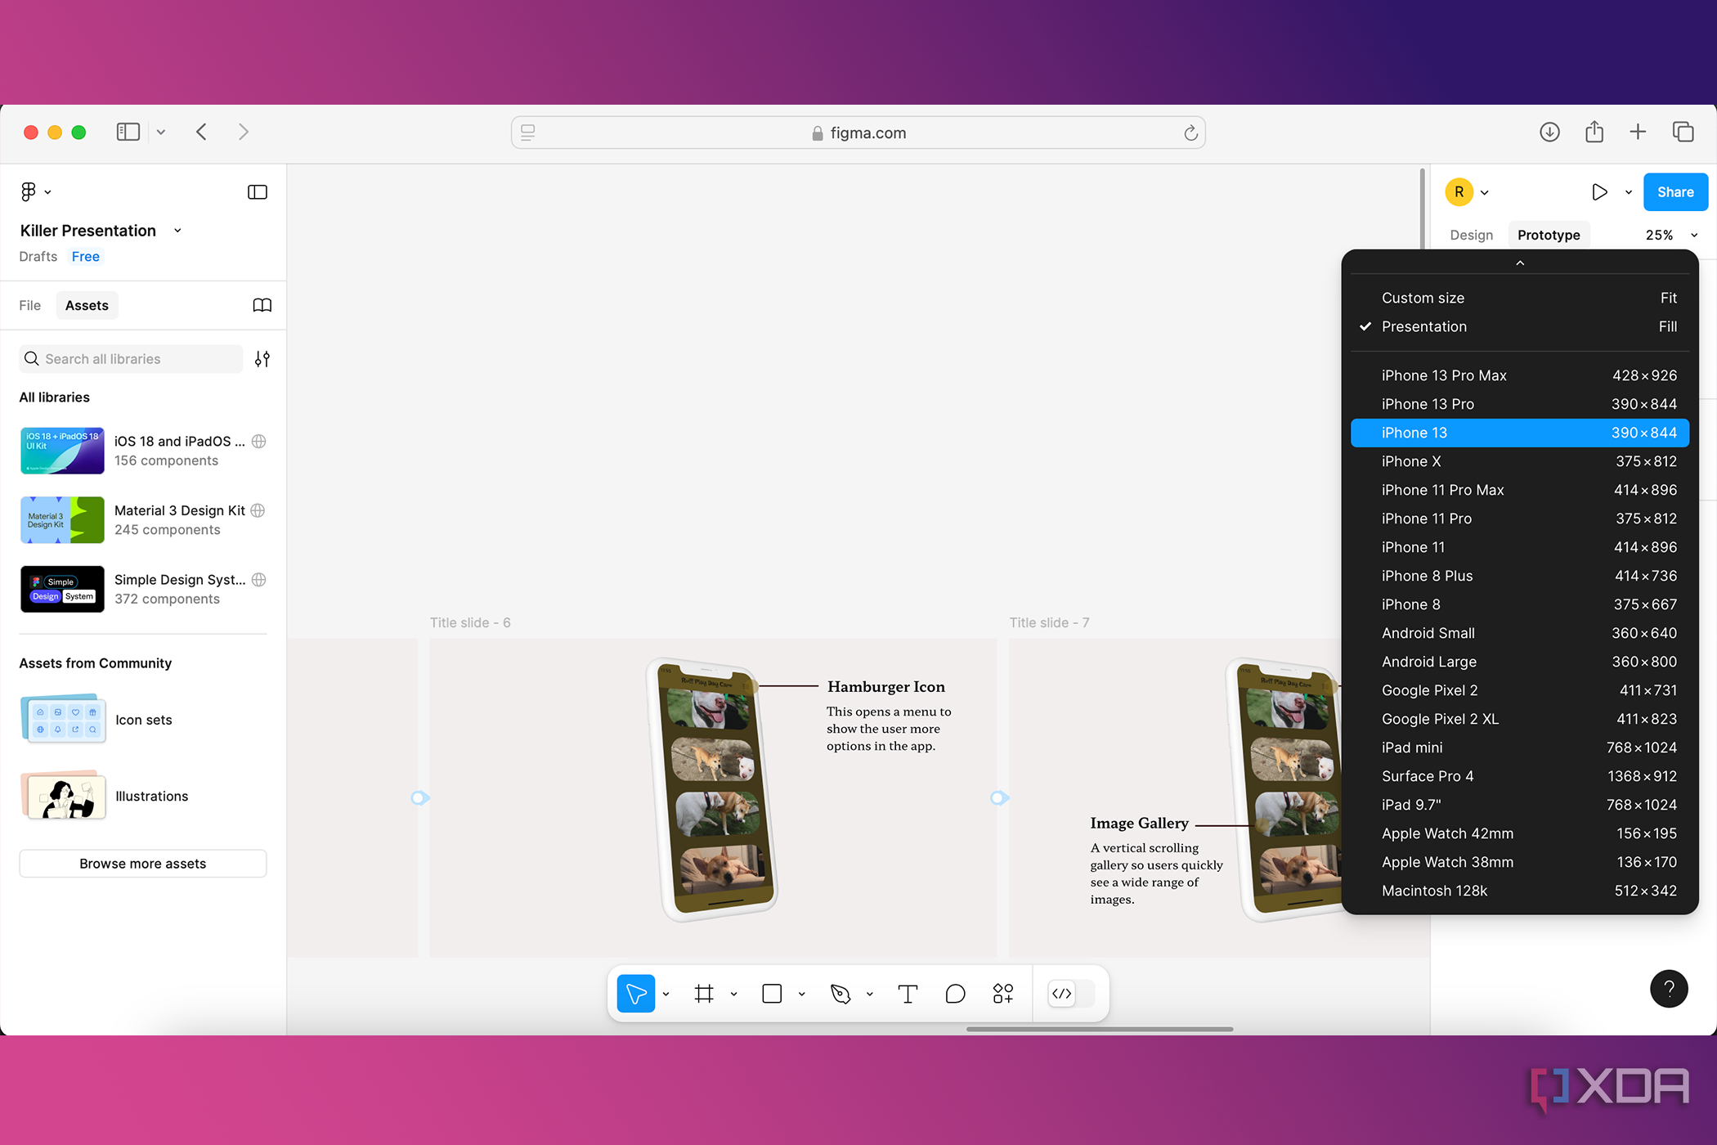Open the Figma main menu logo
The image size is (1717, 1145).
[29, 191]
